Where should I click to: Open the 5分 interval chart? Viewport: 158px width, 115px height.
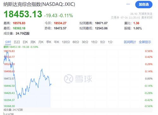click(103, 42)
